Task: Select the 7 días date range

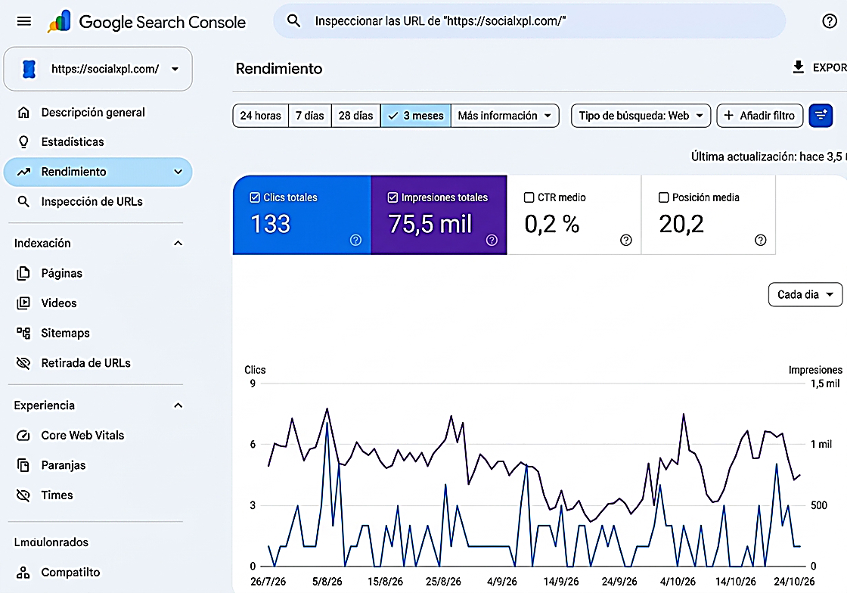Action: (x=309, y=116)
